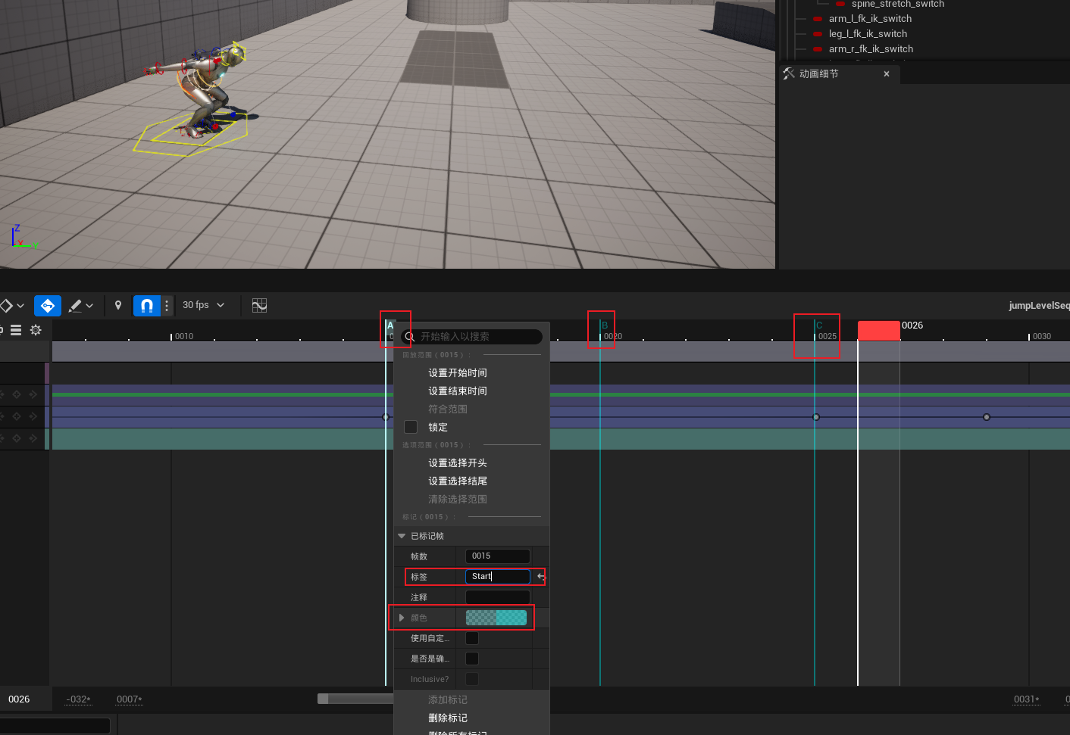The height and width of the screenshot is (735, 1070).
Task: Open the curve editor icon
Action: [259, 305]
